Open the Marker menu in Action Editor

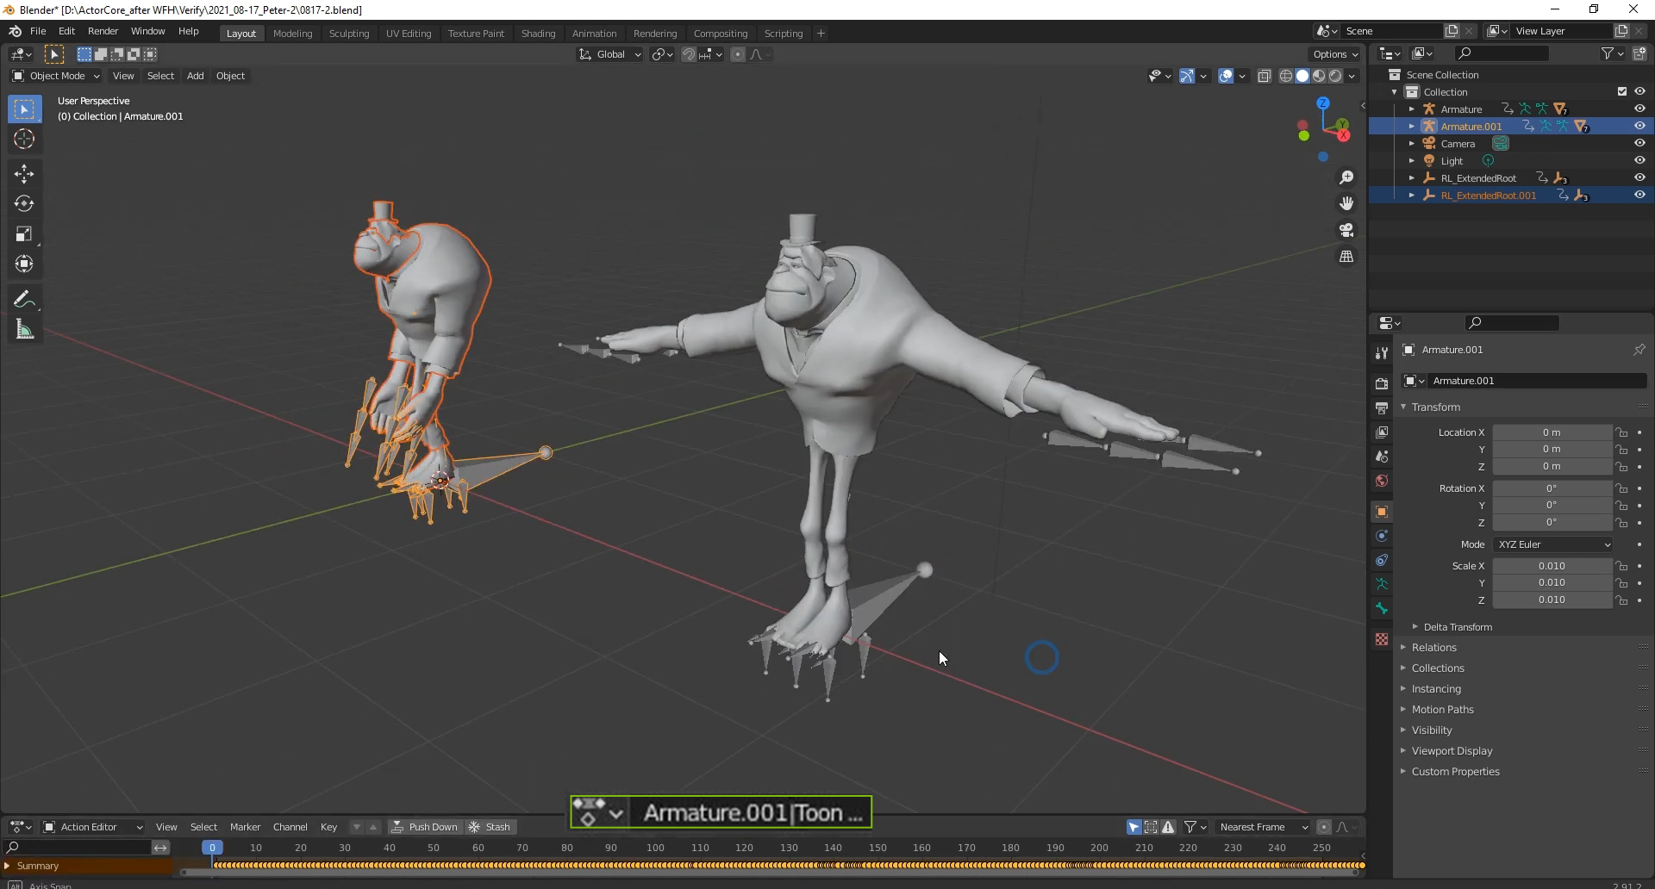[245, 827]
